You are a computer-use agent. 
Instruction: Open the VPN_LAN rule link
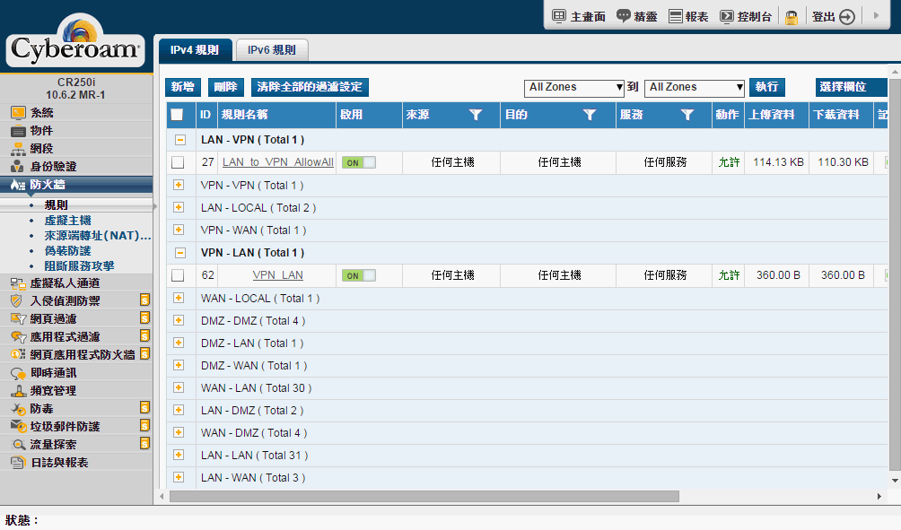coord(277,275)
